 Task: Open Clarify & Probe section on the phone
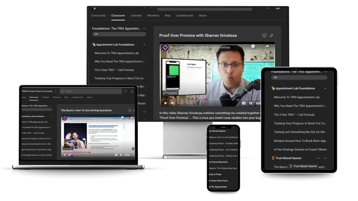pyautogui.click(x=215, y=174)
